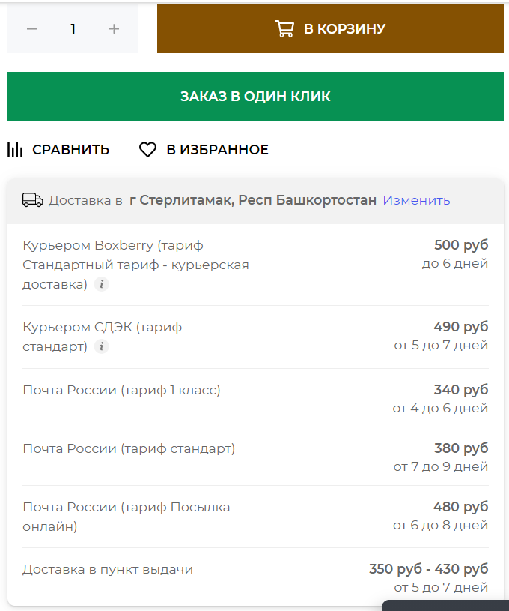Decrease quantity with the minus button
Viewport: 509px width, 611px height.
click(31, 28)
